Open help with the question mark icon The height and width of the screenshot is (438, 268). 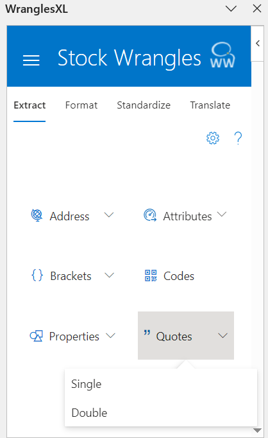click(238, 138)
